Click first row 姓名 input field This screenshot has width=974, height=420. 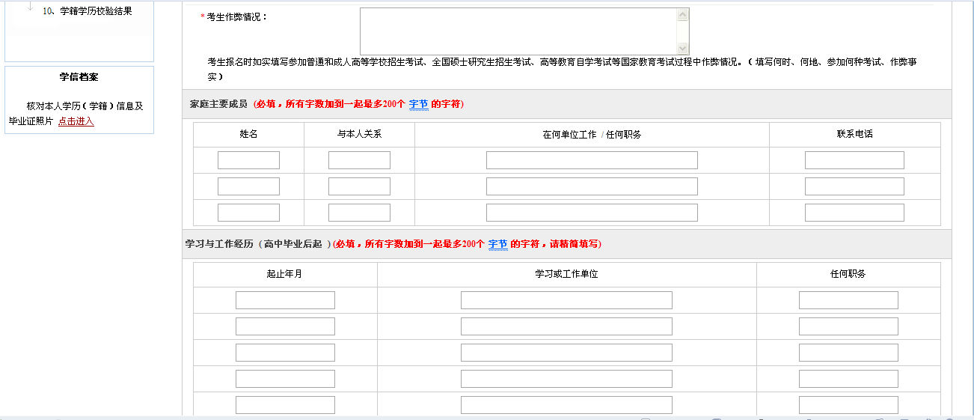pyautogui.click(x=248, y=160)
